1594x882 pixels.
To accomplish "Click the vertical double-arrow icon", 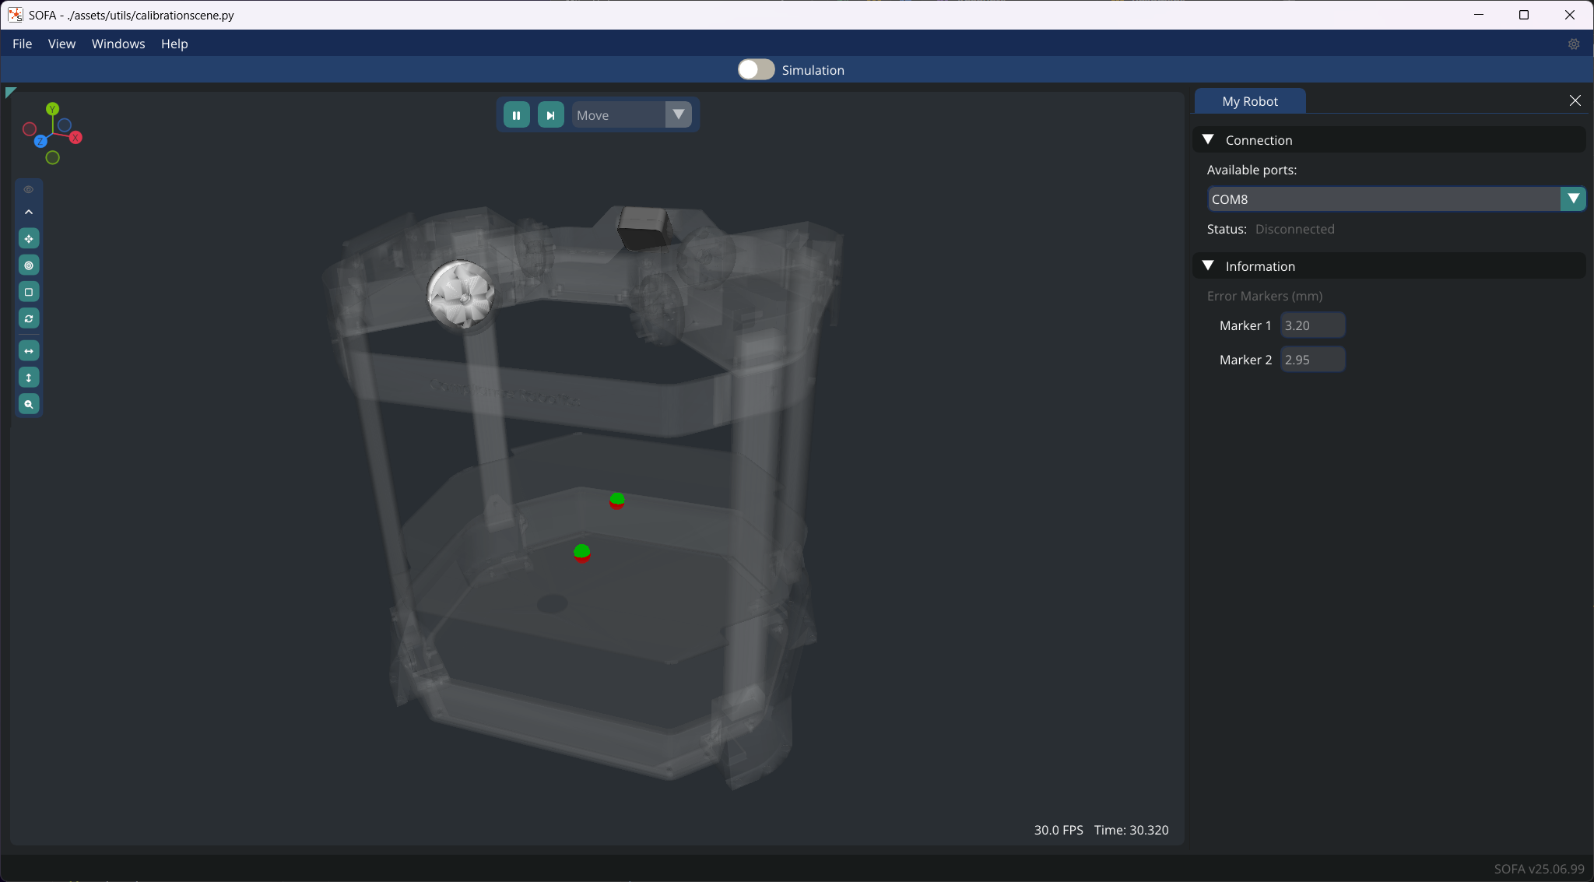I will click(x=29, y=378).
